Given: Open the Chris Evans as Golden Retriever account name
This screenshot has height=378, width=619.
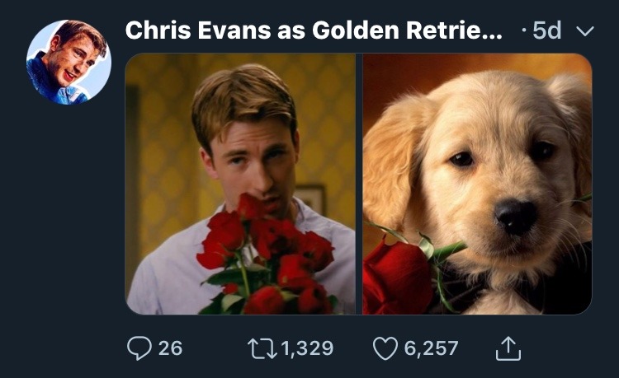Looking at the screenshot, I should (x=313, y=30).
